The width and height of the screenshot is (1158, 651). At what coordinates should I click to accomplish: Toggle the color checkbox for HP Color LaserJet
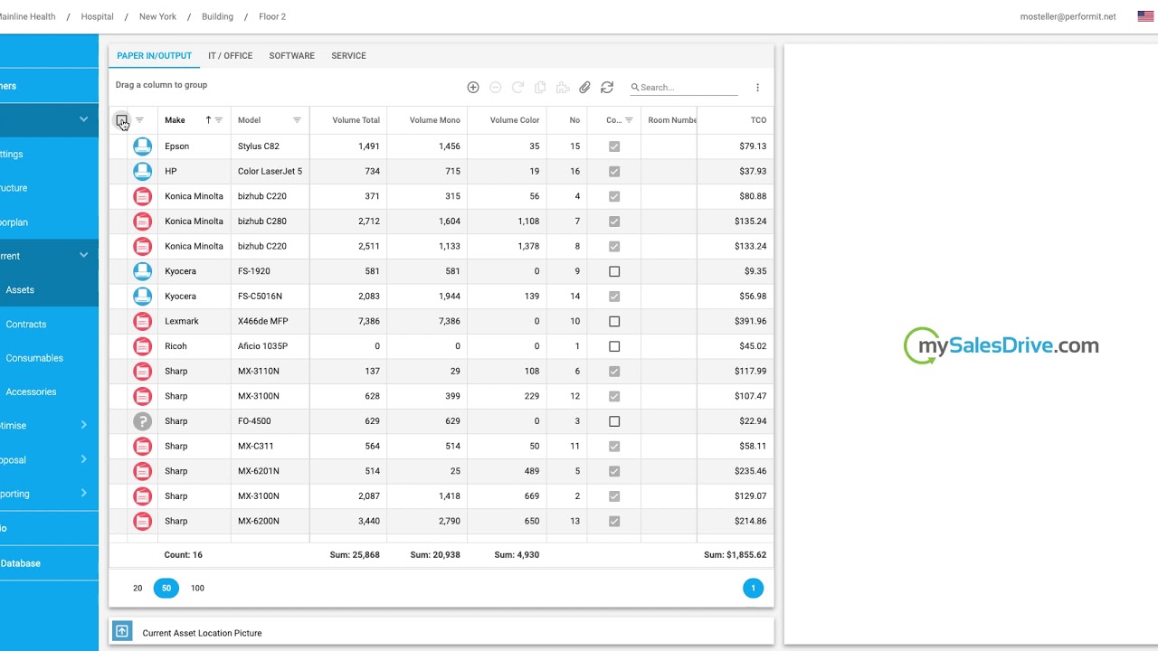614,171
